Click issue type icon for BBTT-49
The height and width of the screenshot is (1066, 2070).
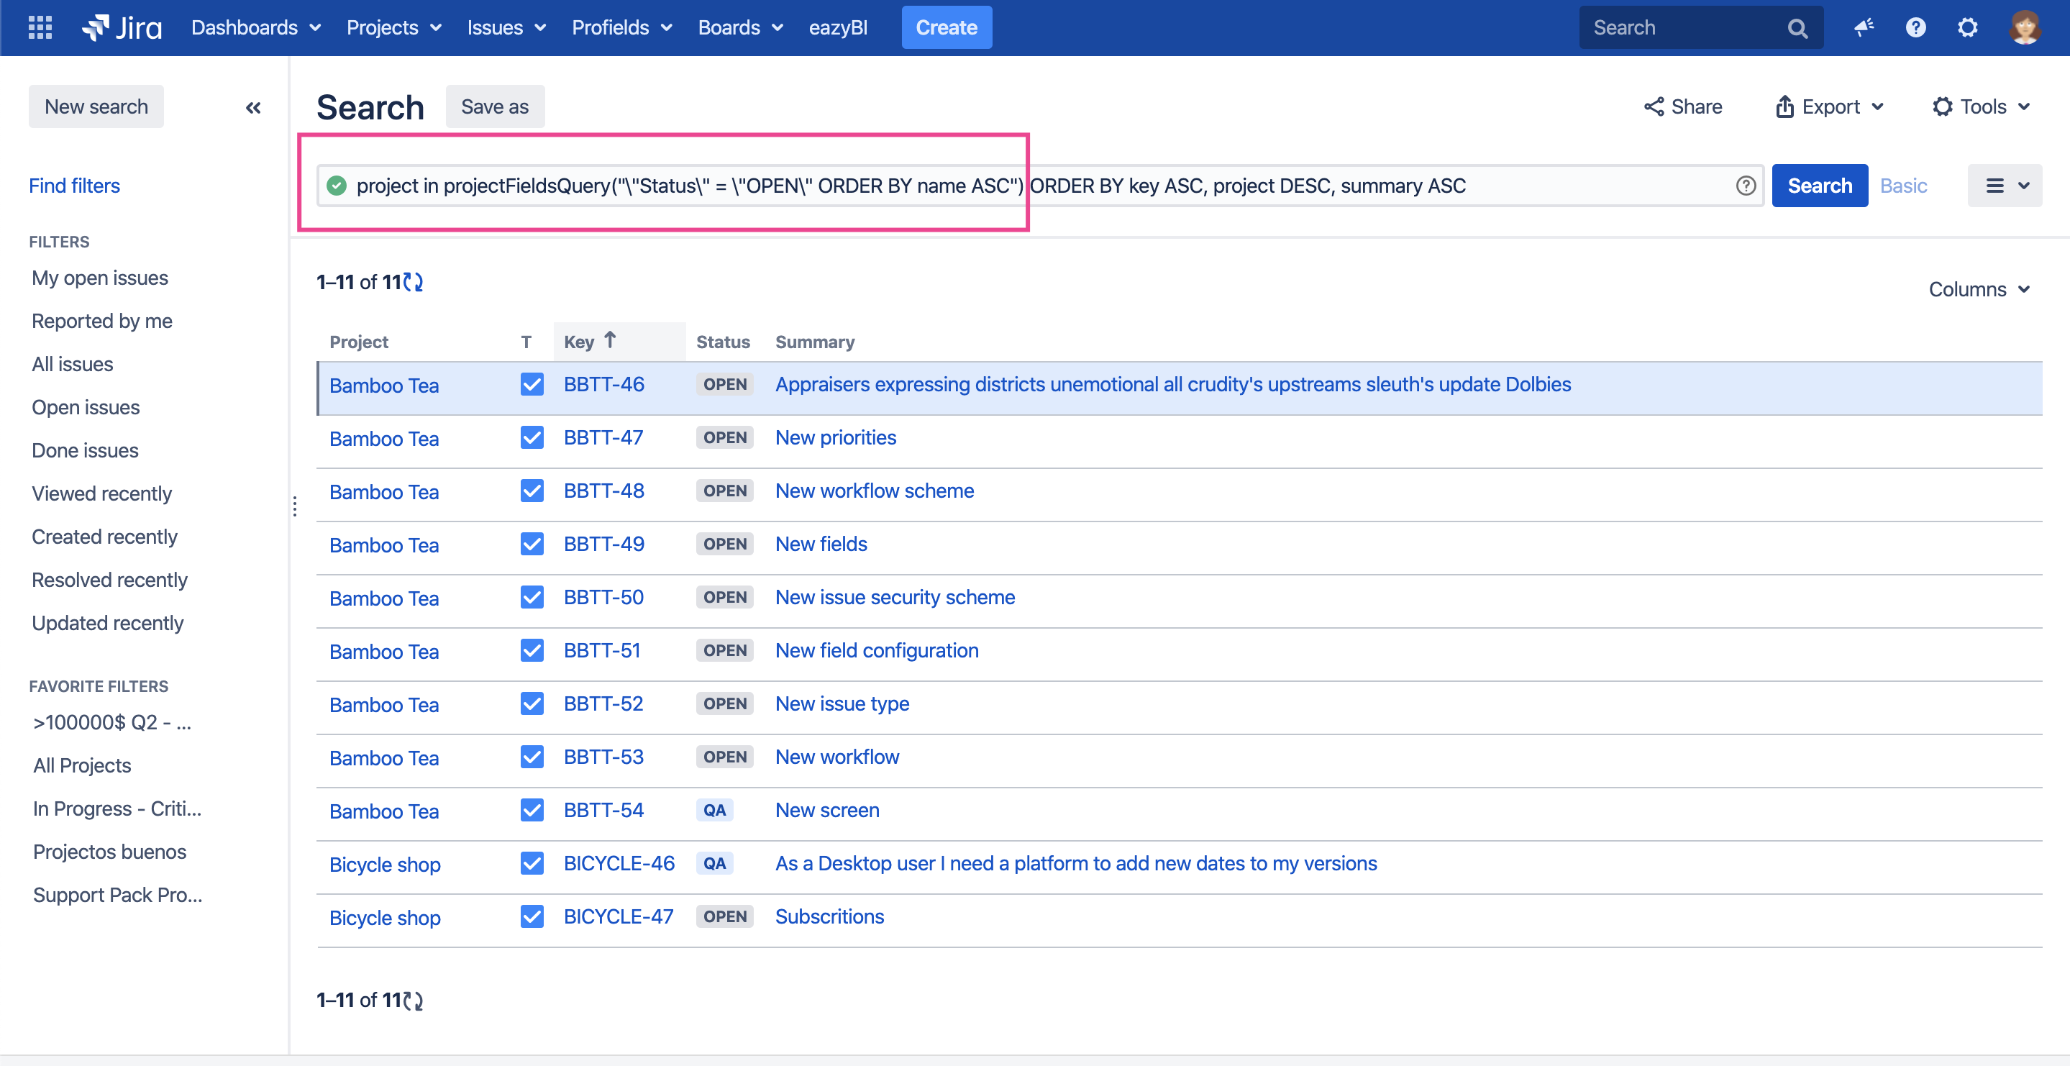pos(531,544)
